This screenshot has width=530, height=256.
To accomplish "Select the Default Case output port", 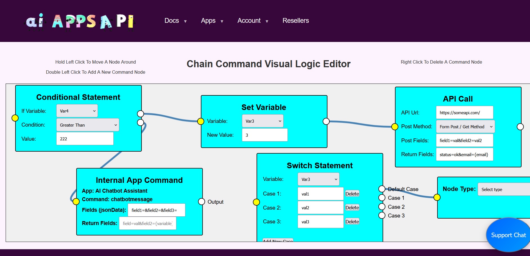I will (382, 189).
